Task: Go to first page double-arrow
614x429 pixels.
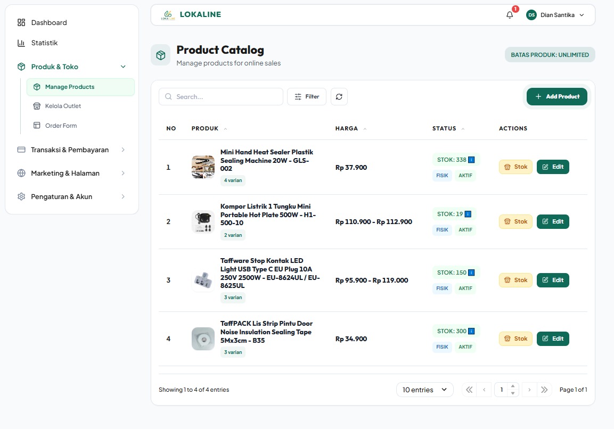Action: 469,390
